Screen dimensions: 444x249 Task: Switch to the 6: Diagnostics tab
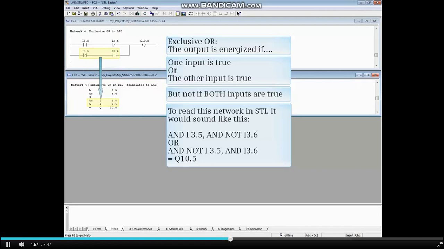tap(226, 229)
